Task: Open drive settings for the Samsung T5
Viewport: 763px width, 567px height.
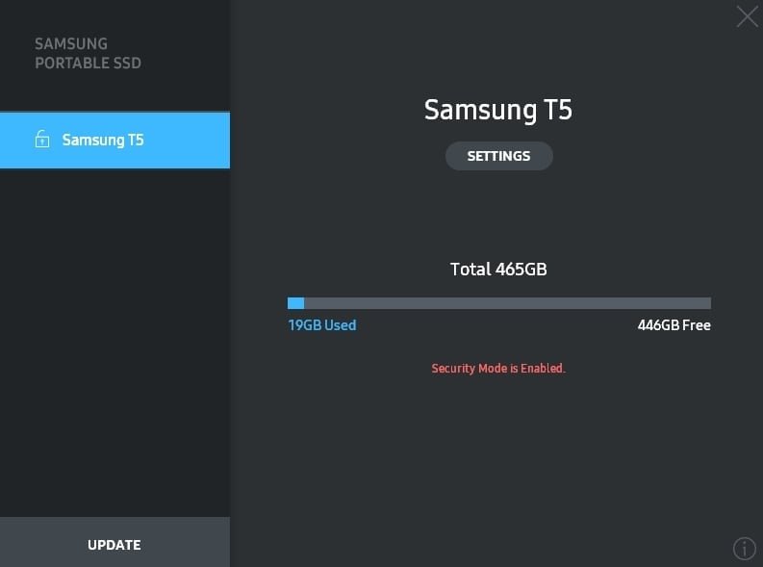Action: pos(498,156)
